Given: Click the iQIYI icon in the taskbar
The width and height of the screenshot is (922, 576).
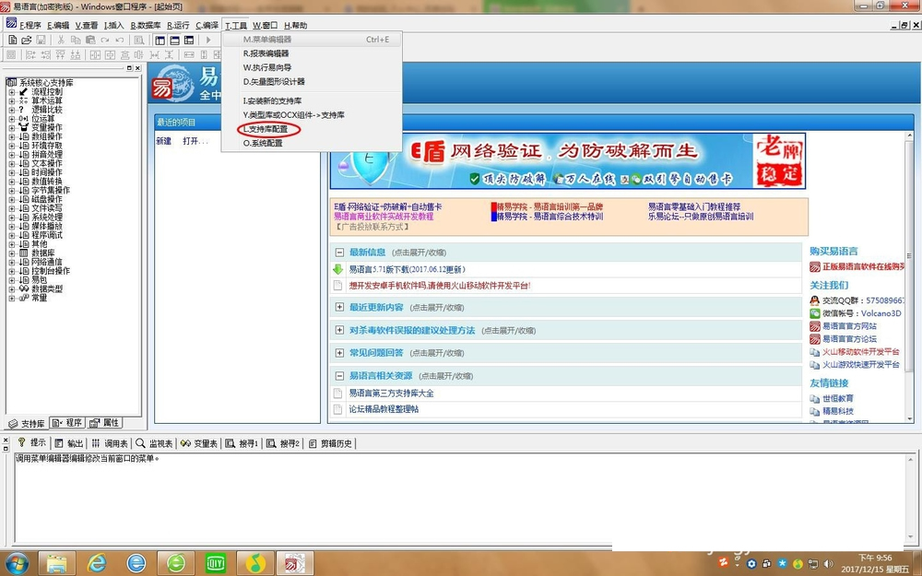Looking at the screenshot, I should pyautogui.click(x=215, y=561).
